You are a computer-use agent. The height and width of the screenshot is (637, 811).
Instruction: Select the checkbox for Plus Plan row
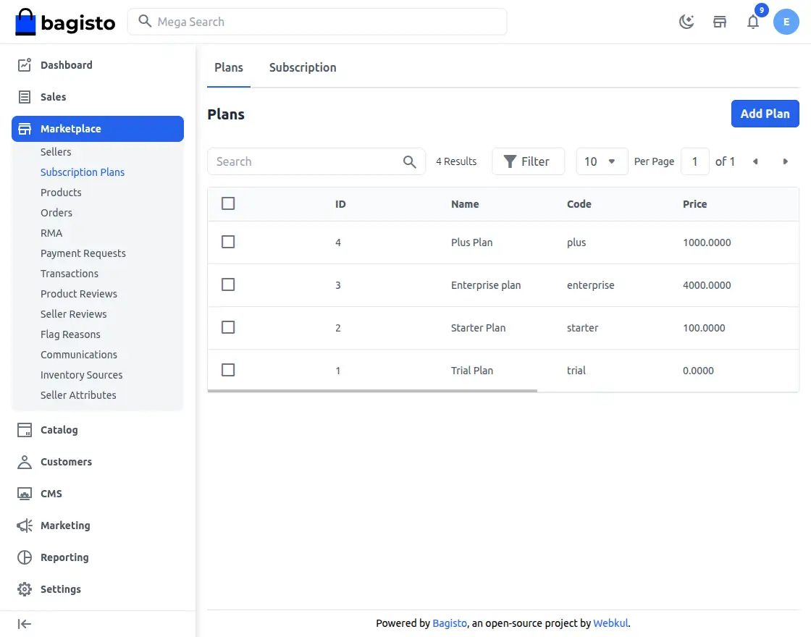point(228,242)
